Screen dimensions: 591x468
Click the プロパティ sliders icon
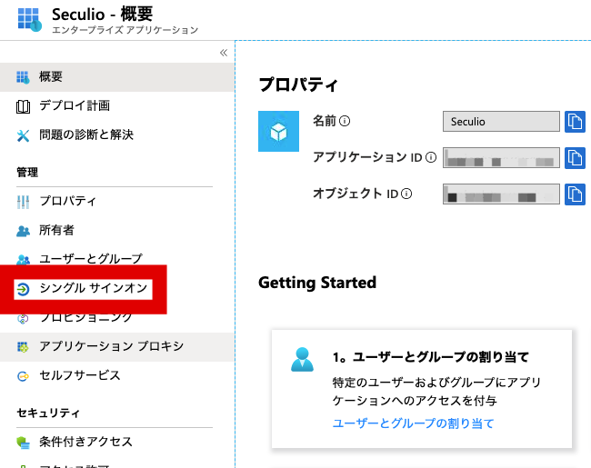coord(23,202)
